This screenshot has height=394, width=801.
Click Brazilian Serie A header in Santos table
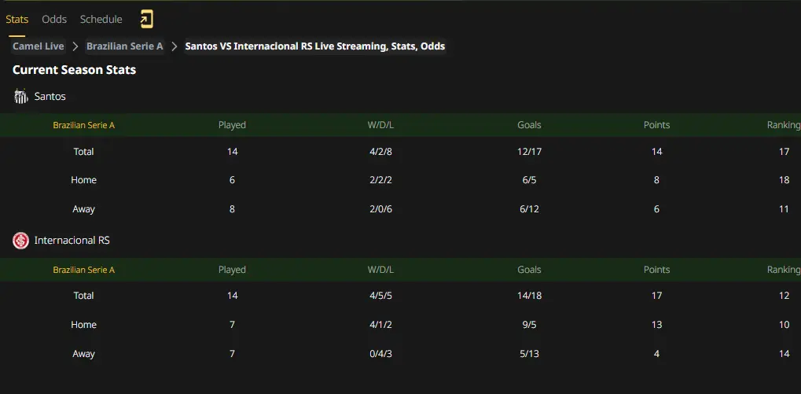coord(84,125)
